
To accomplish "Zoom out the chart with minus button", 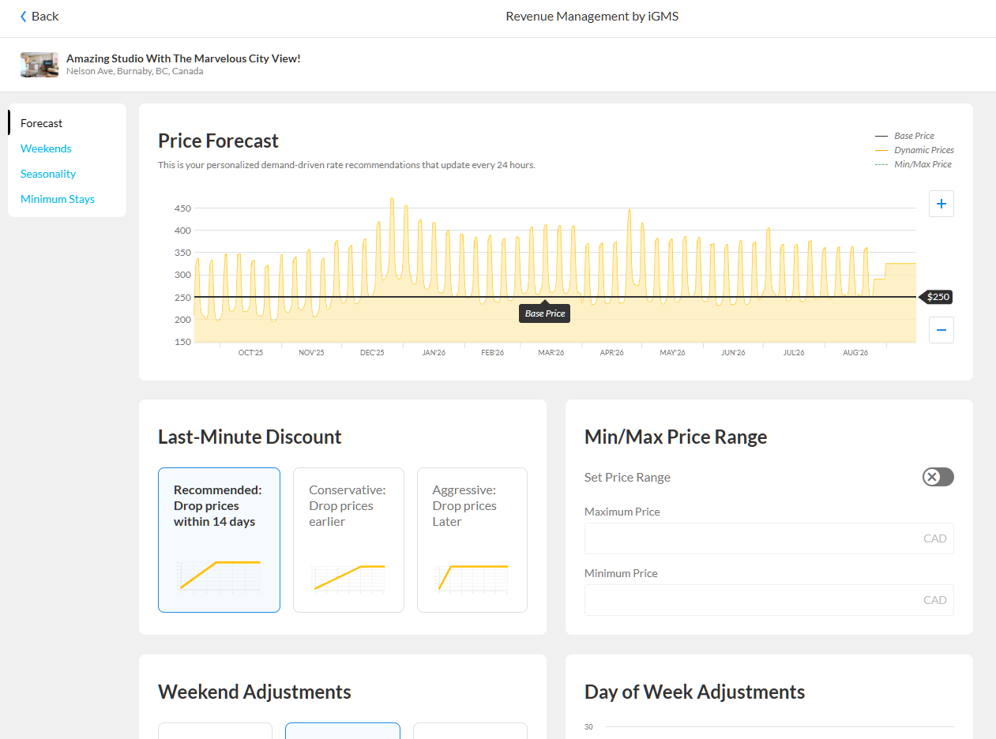I will [941, 330].
